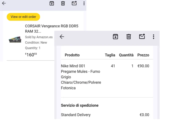The width and height of the screenshot is (170, 121).
Task: Select the Standard Delivery row label
Action: click(x=76, y=115)
